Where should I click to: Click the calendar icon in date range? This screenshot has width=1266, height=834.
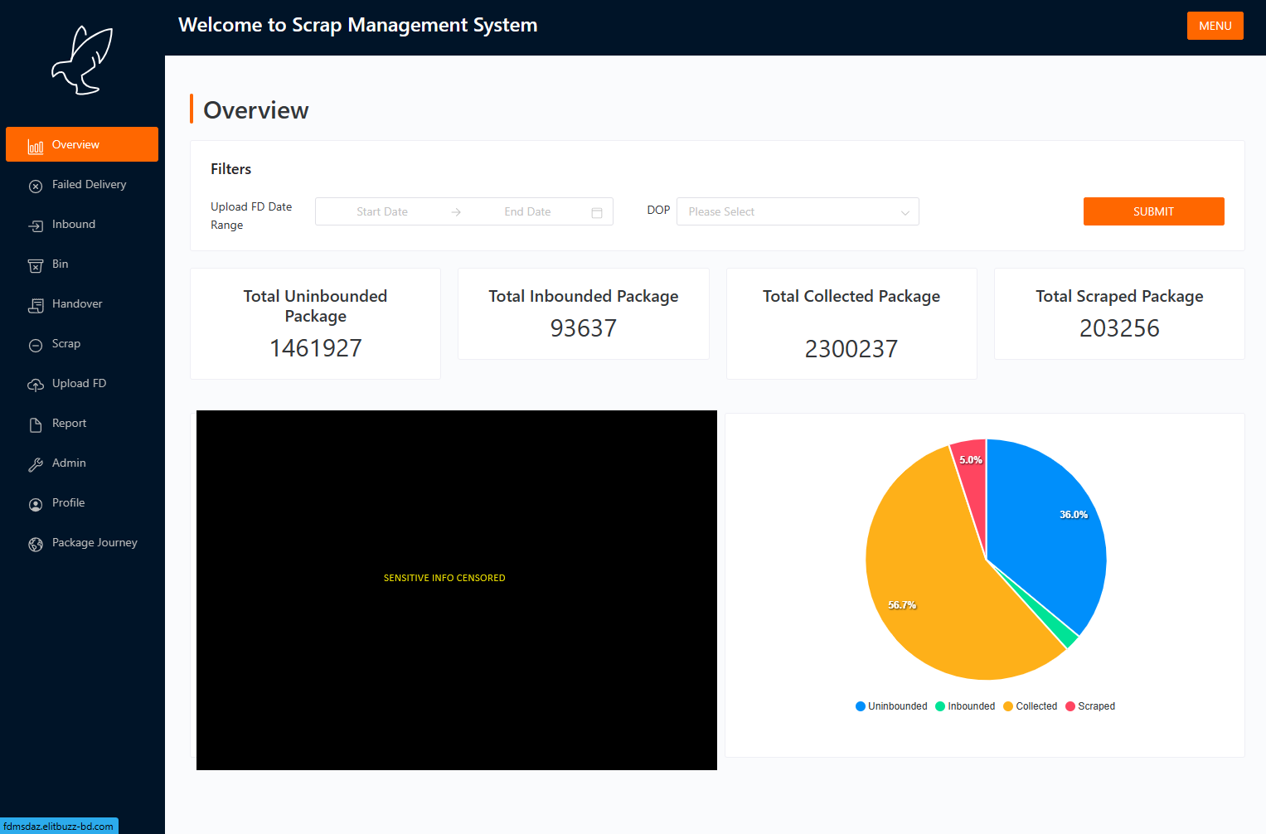596,212
